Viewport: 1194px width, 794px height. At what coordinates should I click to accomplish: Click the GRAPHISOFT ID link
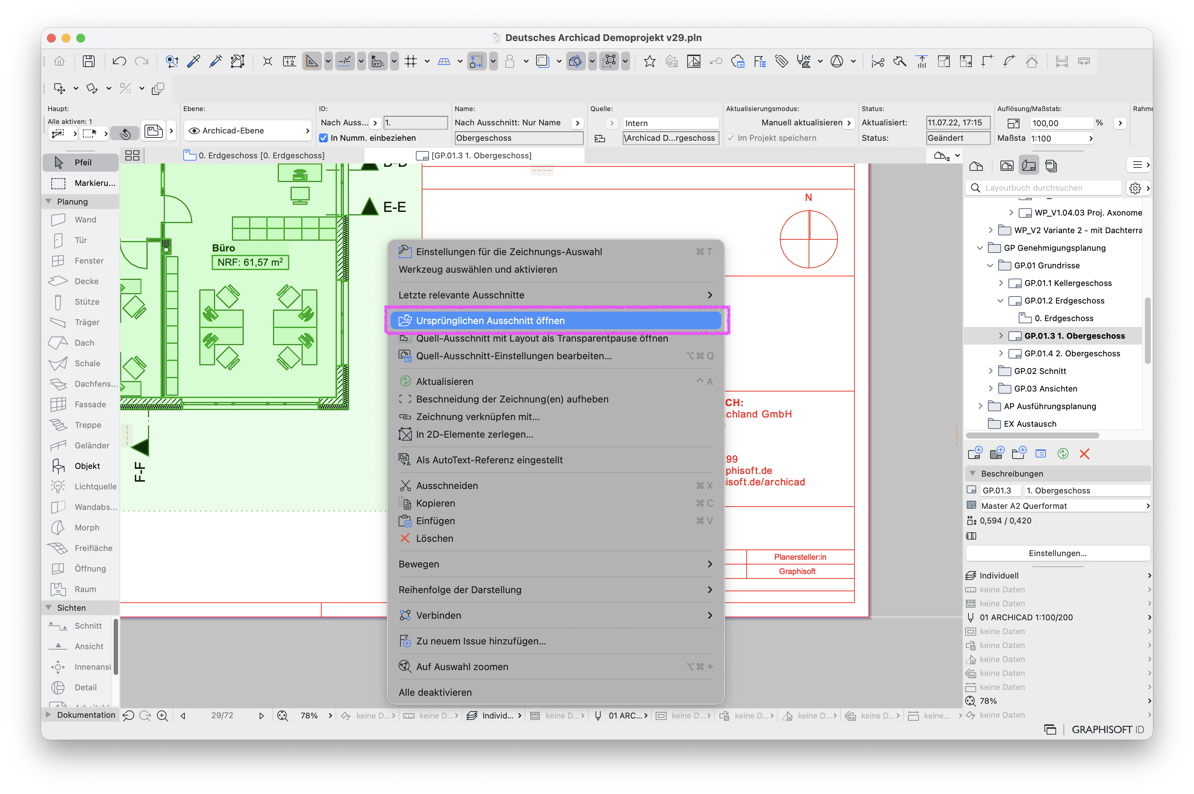point(1107,730)
